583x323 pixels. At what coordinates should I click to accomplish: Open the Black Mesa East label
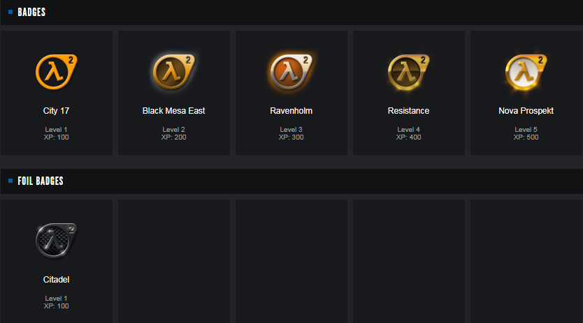[173, 111]
